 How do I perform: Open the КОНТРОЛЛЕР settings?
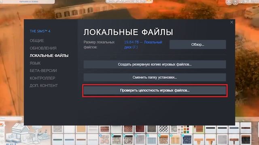(42, 78)
